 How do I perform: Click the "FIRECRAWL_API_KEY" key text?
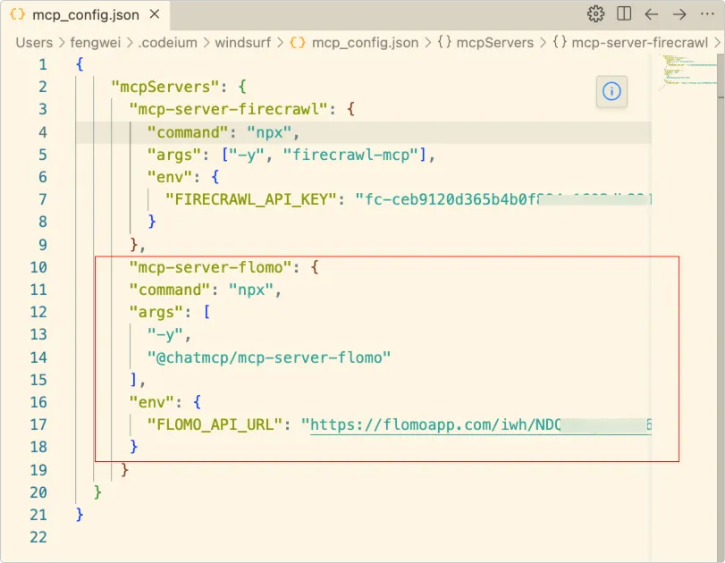(x=251, y=199)
